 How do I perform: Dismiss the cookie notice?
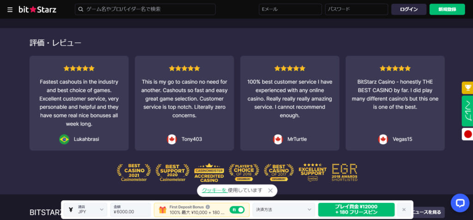pyautogui.click(x=271, y=190)
